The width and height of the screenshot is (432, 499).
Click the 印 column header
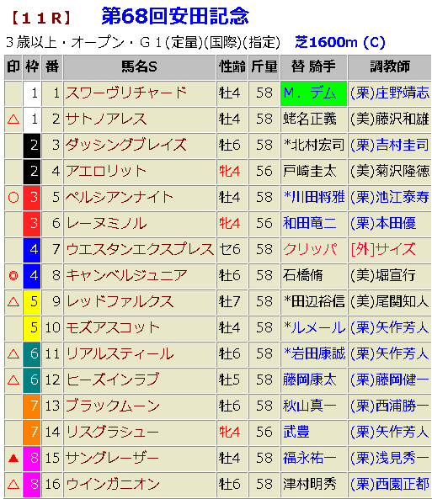click(x=13, y=67)
